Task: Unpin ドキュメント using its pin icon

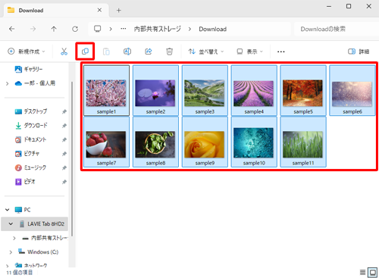Action: click(x=64, y=139)
